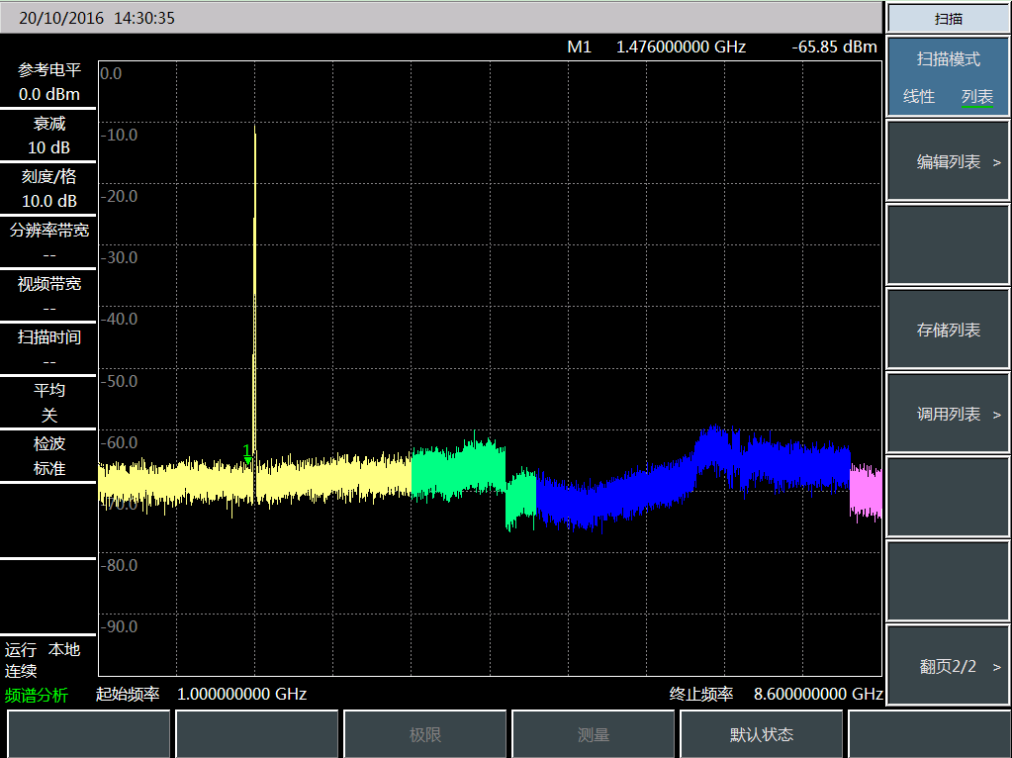Open the 调用列表 submenu
Screen dimensions: 1012x758
click(x=948, y=415)
